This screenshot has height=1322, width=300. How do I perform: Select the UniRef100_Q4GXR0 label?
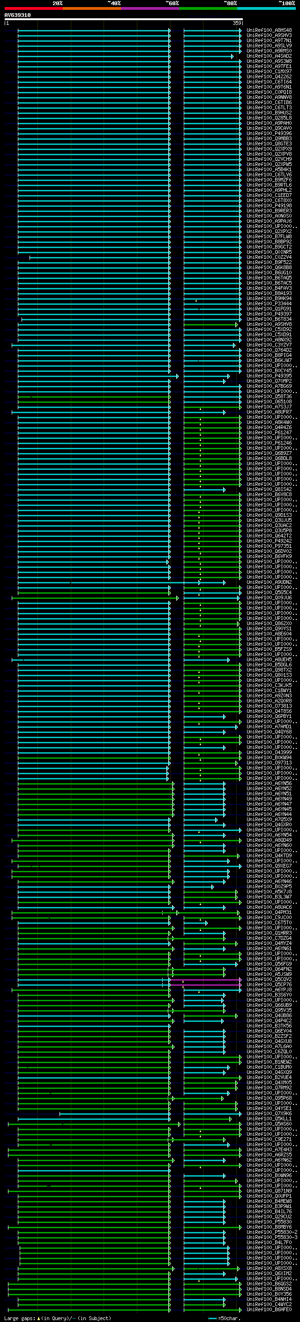[x=269, y=825]
